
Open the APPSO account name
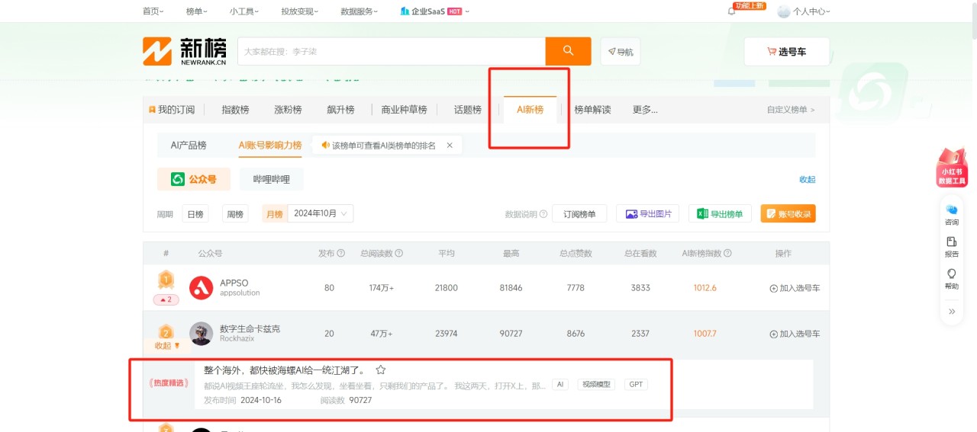point(234,283)
